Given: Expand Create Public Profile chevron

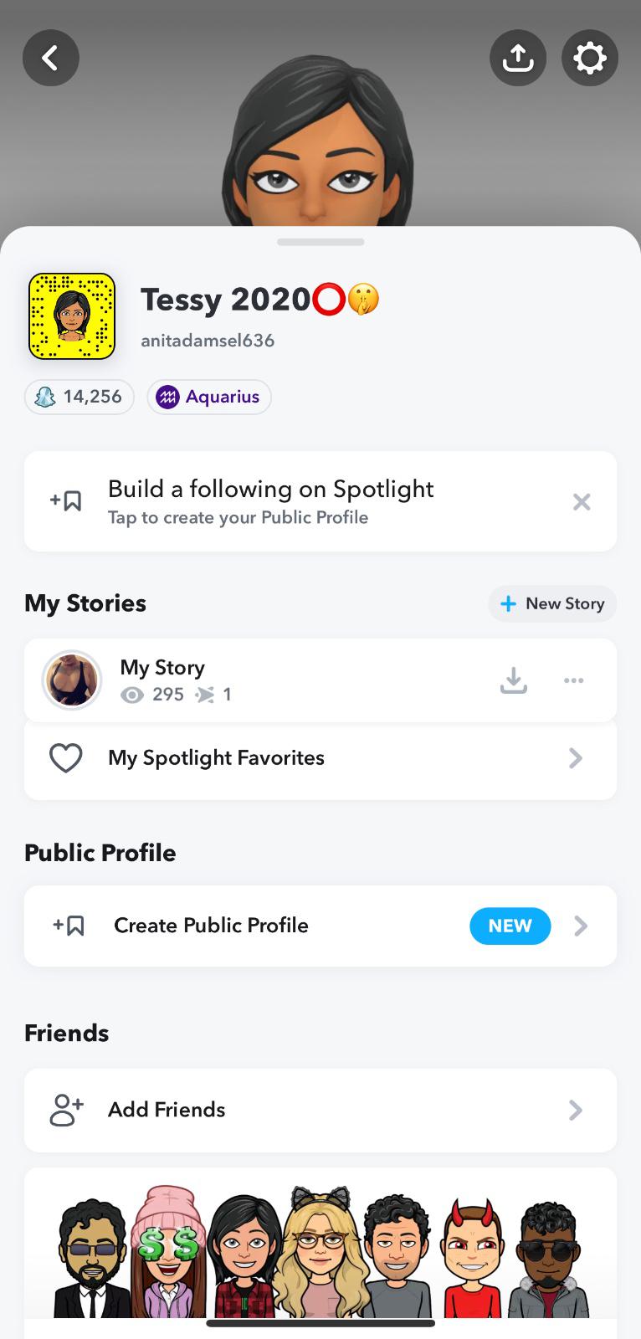Looking at the screenshot, I should [581, 926].
